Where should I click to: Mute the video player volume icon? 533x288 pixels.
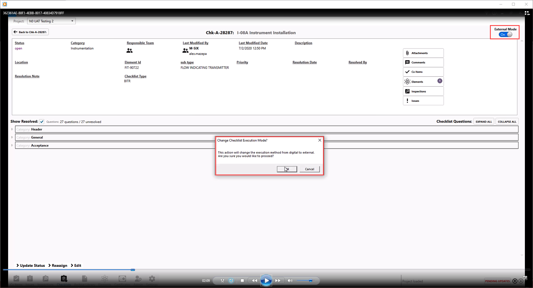pos(290,281)
